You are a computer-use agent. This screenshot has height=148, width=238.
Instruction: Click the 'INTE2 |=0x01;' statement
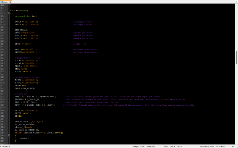[23, 113]
